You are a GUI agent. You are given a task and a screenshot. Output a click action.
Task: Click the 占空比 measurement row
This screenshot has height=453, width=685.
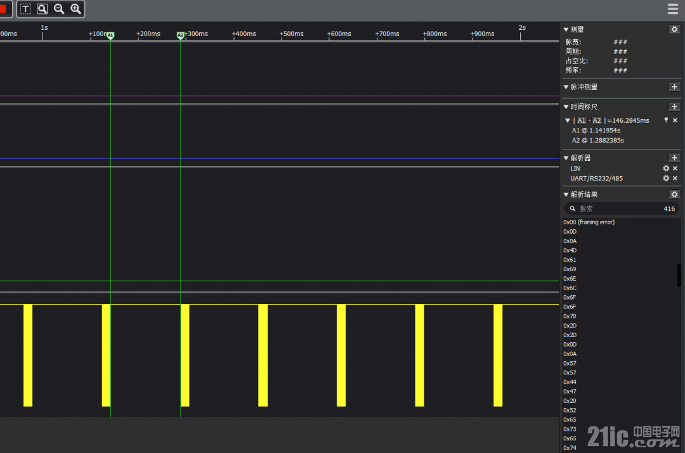click(596, 61)
